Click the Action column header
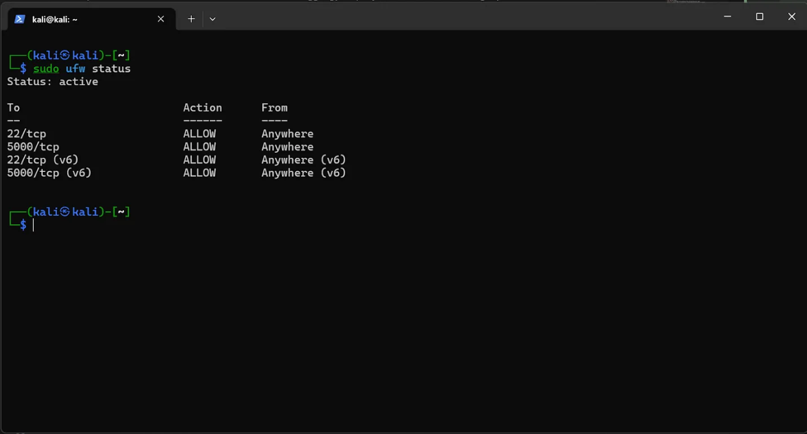Screen dimensions: 807x434 pos(202,108)
